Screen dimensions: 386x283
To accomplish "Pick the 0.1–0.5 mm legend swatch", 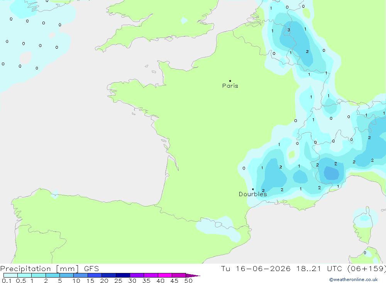I will [10, 275].
